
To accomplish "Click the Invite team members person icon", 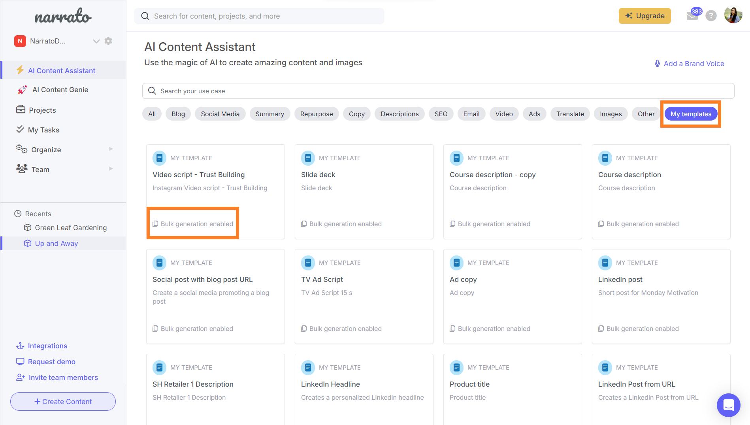I will [x=21, y=378].
